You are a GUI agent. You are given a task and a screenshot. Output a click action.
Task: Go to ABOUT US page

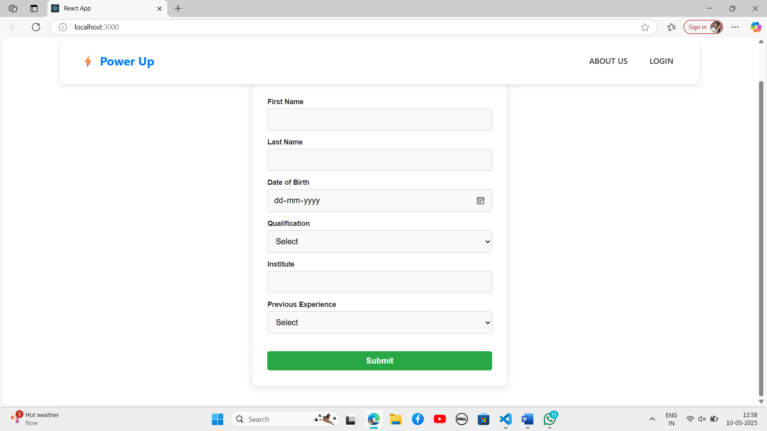[x=608, y=61]
